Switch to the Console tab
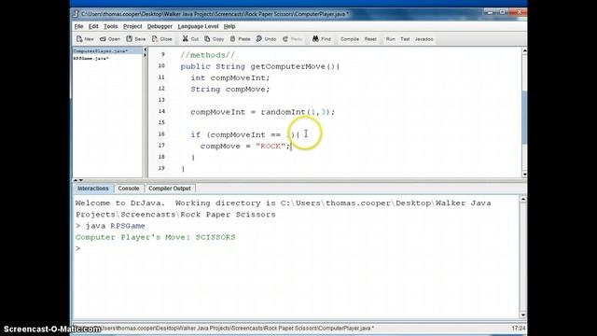 pos(129,189)
